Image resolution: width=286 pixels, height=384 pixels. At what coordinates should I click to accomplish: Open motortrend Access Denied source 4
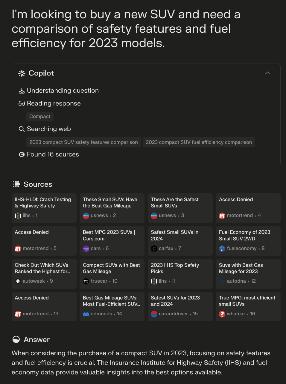pos(248,208)
